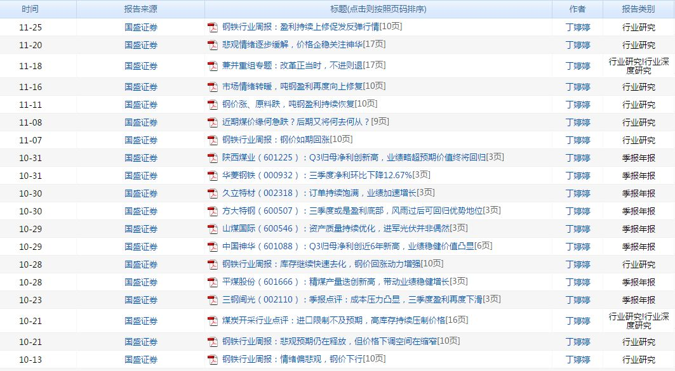Viewport: 675px width, 371px height.
Task: Open PDF icon for 近期煤价缘何急跌 report
Action: tap(213, 122)
